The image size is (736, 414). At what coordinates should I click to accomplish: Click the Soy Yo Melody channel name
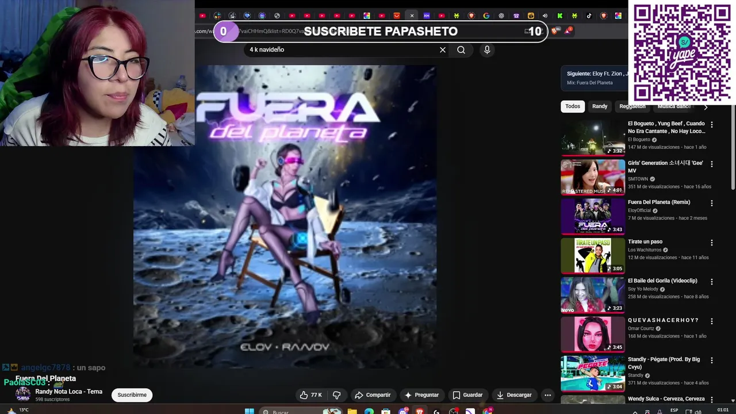643,289
